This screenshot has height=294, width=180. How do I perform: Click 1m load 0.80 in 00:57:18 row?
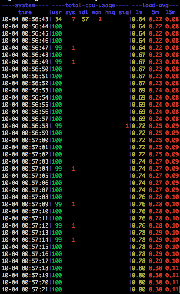pos(139,268)
